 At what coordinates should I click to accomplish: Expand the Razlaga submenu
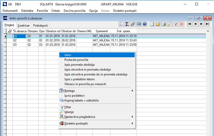pyautogui.click(x=97, y=91)
